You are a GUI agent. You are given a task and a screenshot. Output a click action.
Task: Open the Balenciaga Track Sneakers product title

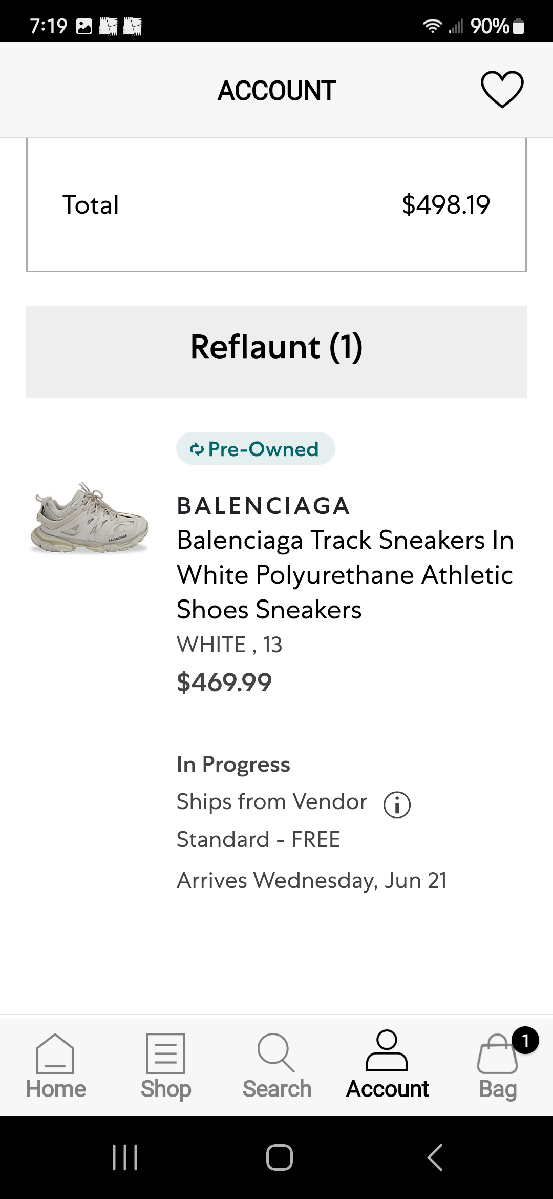(x=345, y=574)
